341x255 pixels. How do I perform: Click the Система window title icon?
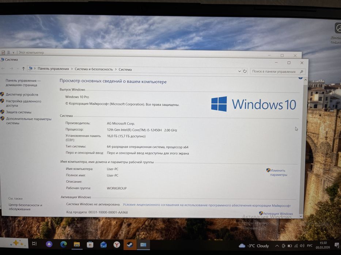(3, 59)
